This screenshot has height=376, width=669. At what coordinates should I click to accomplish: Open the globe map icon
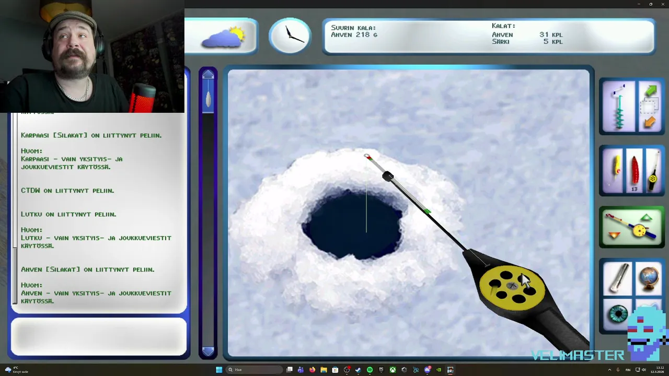pyautogui.click(x=649, y=277)
